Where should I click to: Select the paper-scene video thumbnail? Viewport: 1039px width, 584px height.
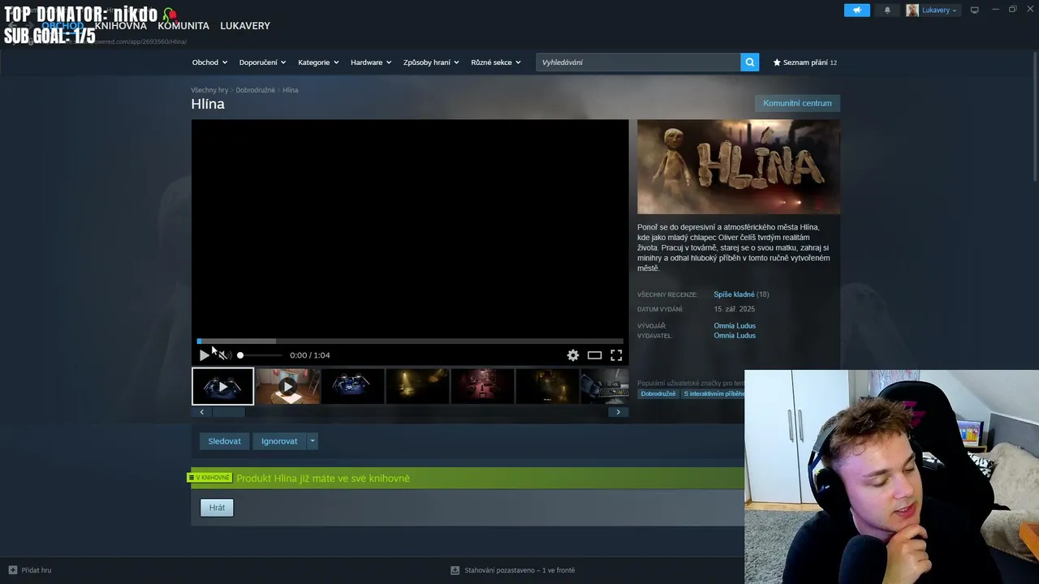288,386
